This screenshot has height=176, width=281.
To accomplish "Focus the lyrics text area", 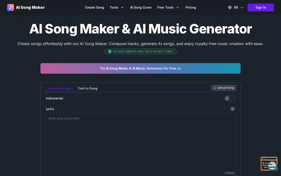I will [140, 145].
